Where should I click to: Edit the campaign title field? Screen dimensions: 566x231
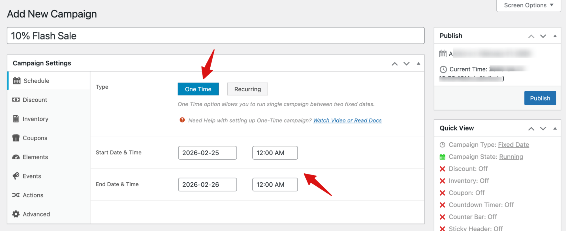coord(216,36)
